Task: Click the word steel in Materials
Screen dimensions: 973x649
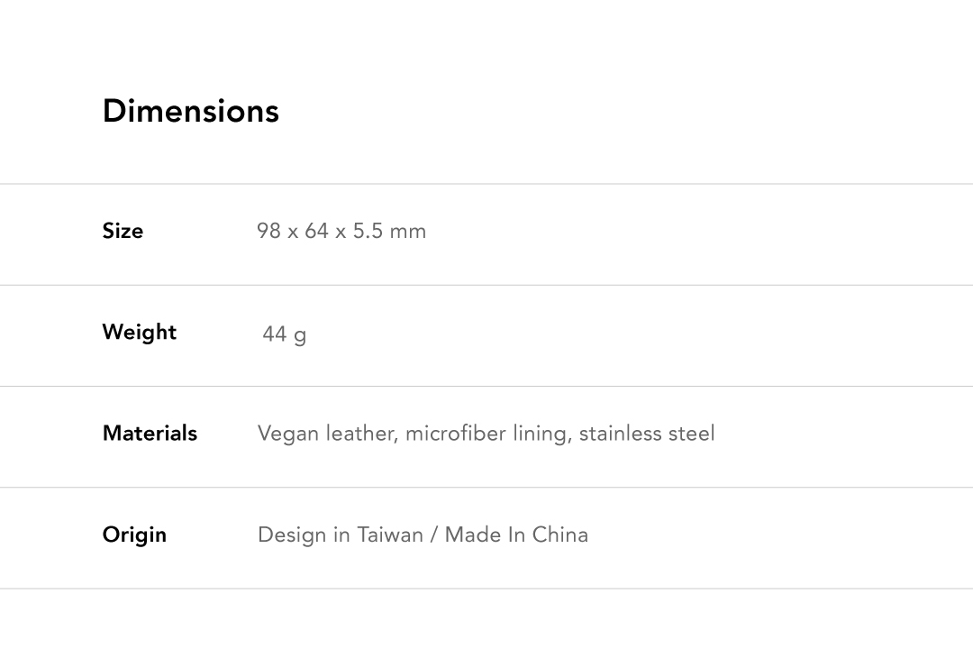Action: pos(692,434)
